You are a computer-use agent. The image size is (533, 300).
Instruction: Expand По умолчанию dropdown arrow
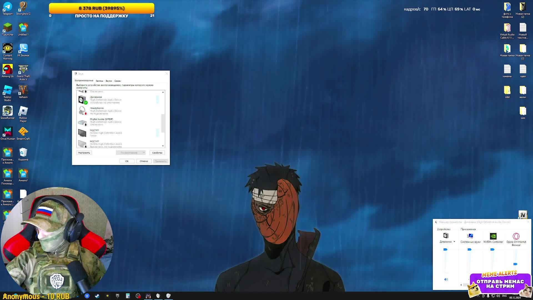144,153
